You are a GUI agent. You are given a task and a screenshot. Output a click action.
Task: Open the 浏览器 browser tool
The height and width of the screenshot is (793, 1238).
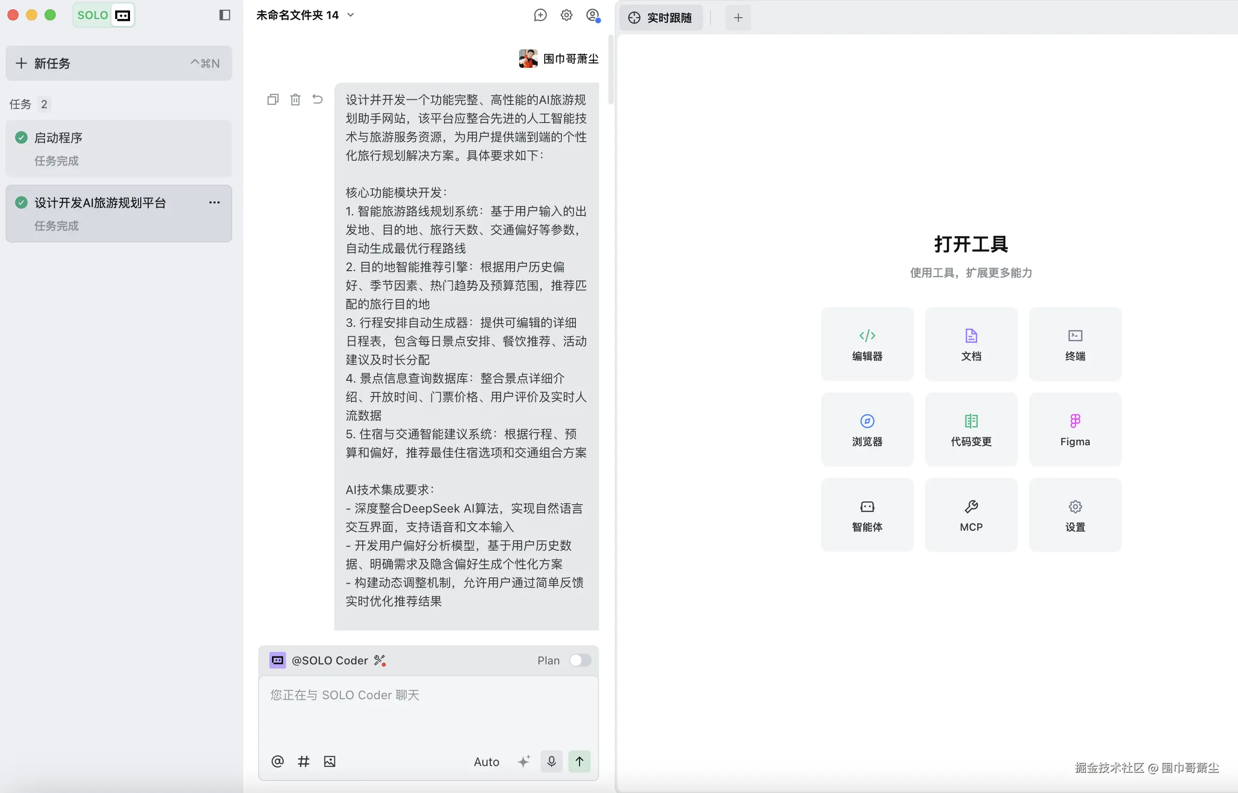(867, 429)
